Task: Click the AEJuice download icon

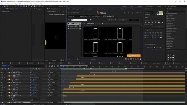Action: coord(129,13)
